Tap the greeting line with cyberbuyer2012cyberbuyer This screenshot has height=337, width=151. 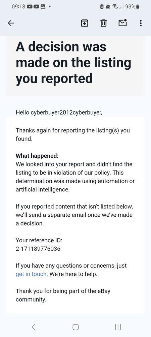59,112
